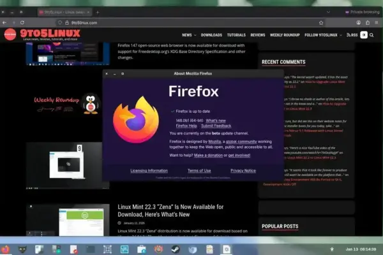This screenshot has height=255, width=383.
Task: Open the Firefox account icon
Action: (358, 23)
